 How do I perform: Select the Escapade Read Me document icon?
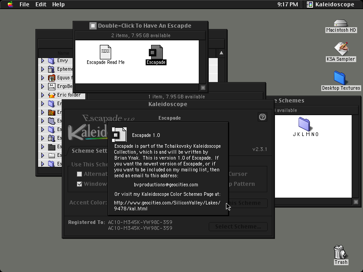105,52
